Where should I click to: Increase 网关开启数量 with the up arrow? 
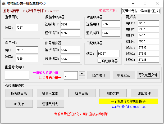click(x=82, y=73)
